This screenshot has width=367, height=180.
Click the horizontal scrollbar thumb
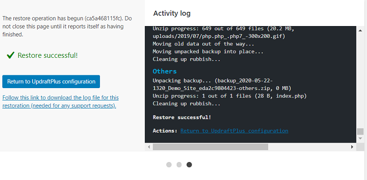(210, 147)
